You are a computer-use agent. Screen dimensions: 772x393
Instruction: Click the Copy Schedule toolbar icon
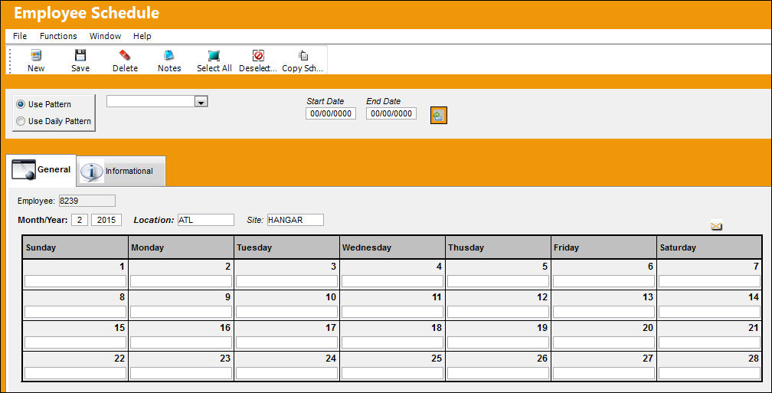(303, 55)
